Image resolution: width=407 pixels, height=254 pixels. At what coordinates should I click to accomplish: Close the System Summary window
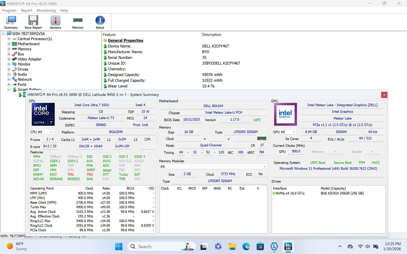click(384, 95)
